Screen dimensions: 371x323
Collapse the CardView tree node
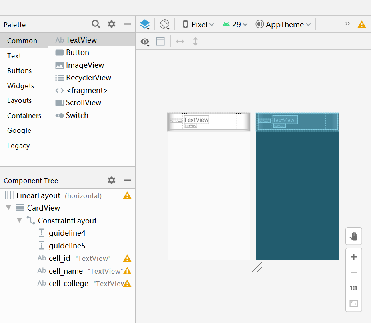point(8,208)
